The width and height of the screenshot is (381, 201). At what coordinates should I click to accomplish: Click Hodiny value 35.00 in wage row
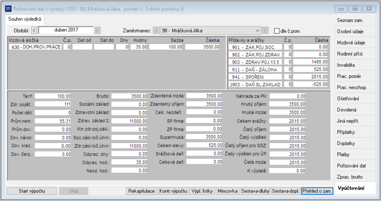(139, 47)
